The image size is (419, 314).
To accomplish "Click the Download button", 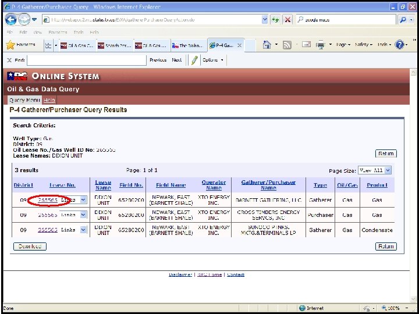I will (30, 247).
